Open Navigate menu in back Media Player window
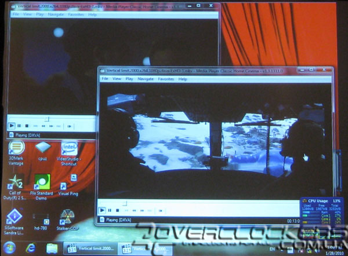 click(x=56, y=14)
